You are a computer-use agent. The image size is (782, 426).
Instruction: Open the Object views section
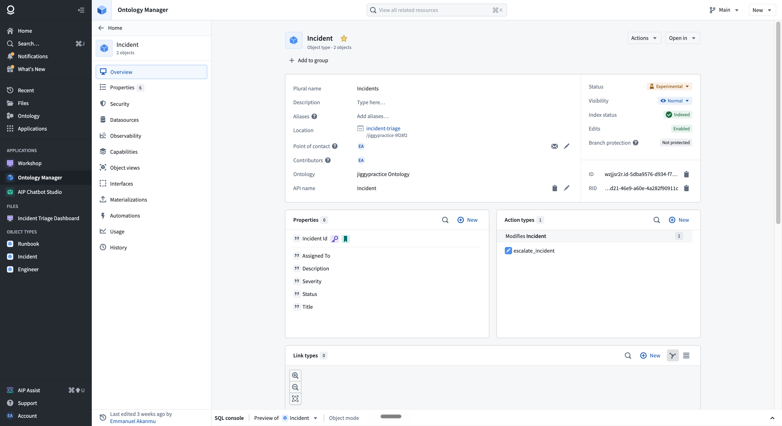(x=151, y=168)
